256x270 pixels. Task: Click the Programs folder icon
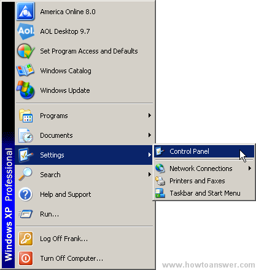click(x=26, y=116)
